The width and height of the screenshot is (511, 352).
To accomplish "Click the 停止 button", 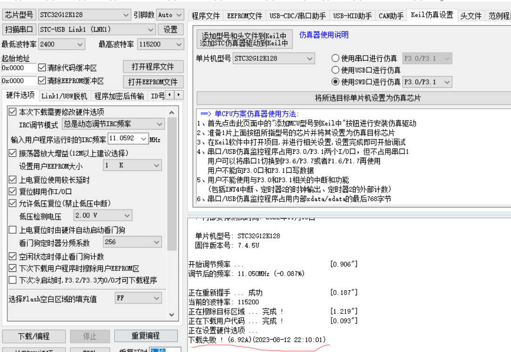I will 90,336.
